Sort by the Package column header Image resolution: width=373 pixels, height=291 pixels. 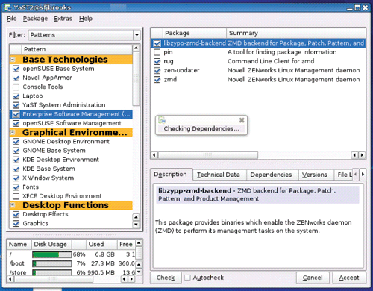194,33
